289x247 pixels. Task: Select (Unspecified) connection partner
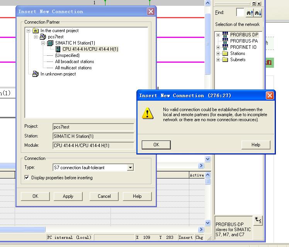point(67,55)
